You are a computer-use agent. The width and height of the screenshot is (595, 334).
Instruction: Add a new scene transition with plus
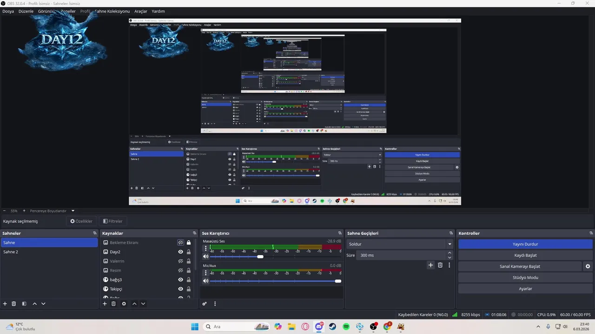[430, 265]
